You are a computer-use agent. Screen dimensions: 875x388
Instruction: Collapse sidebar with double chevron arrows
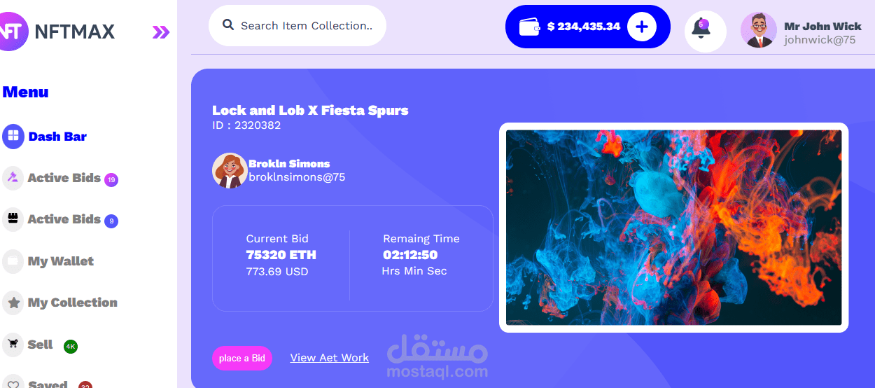[161, 32]
